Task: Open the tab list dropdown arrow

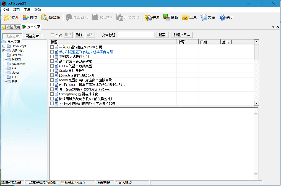Action: (x=273, y=27)
